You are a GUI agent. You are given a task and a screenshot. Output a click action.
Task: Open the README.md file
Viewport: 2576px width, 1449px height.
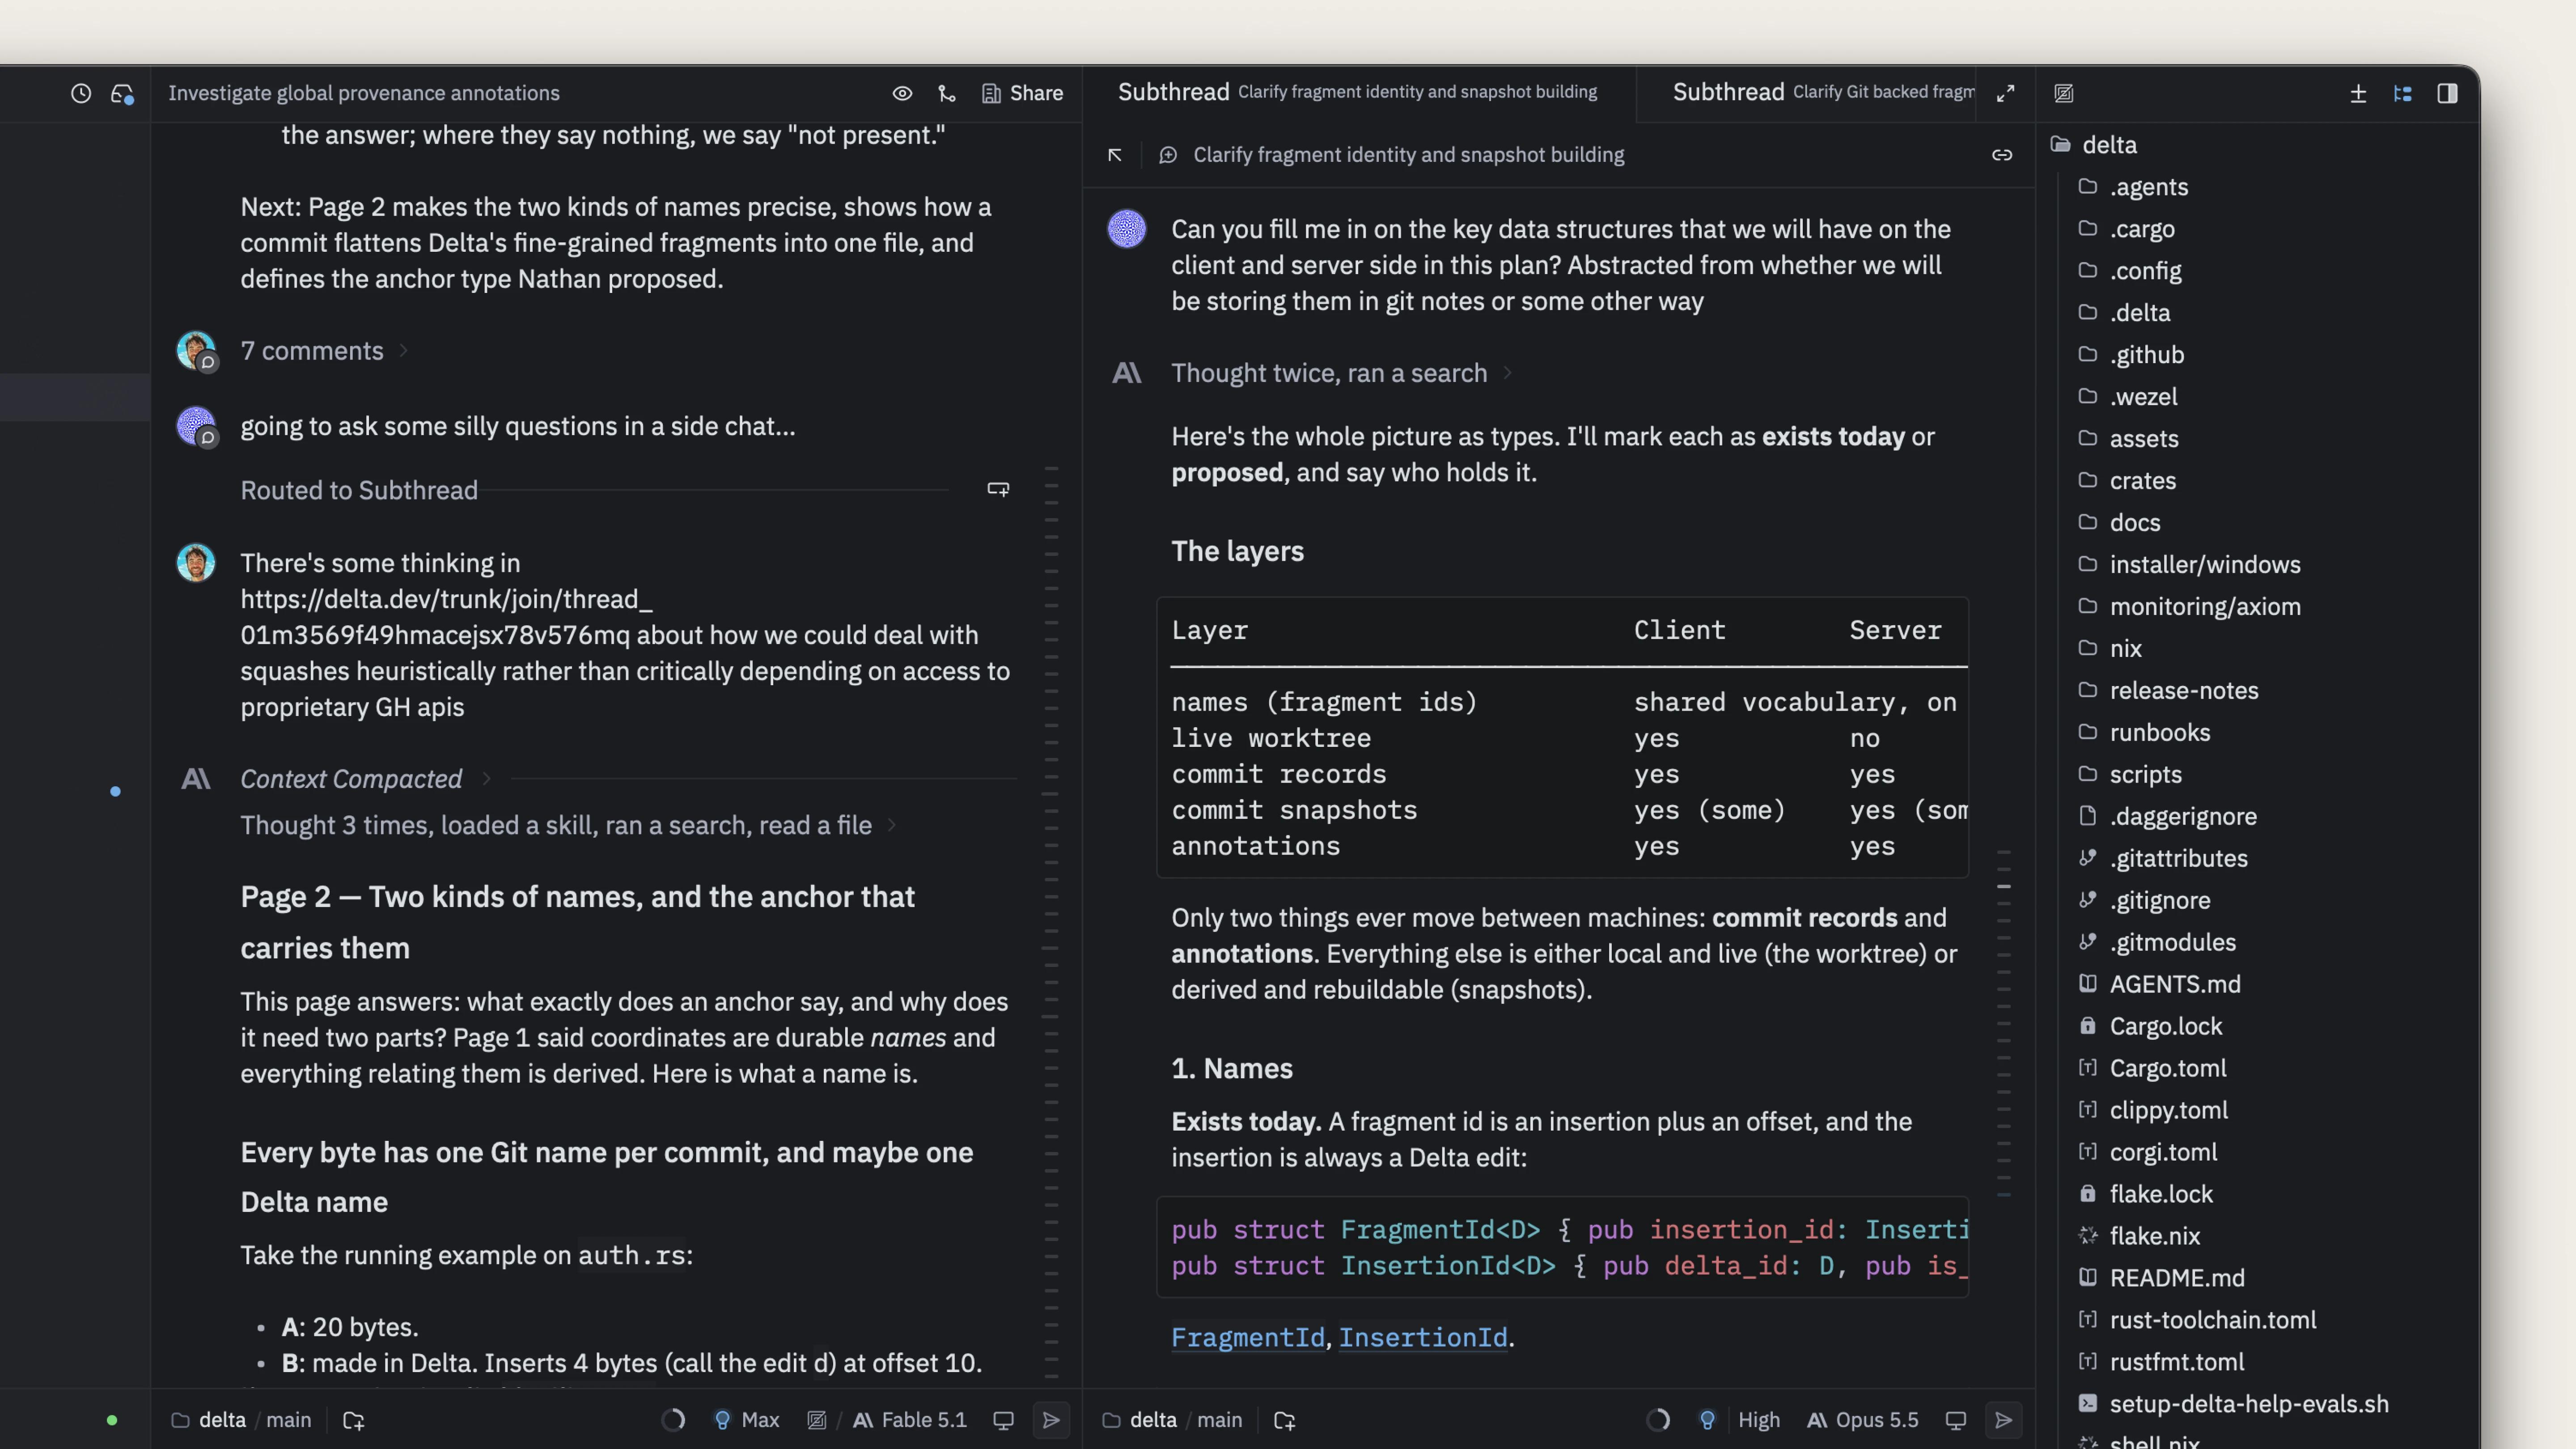[x=2162, y=1279]
